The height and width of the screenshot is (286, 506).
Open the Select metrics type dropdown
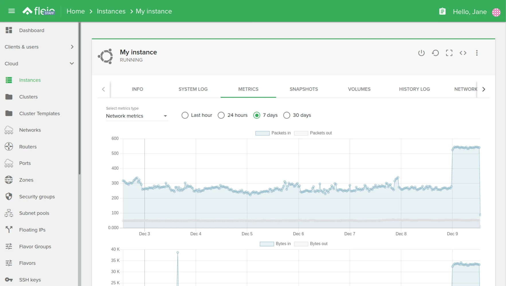[x=137, y=116]
